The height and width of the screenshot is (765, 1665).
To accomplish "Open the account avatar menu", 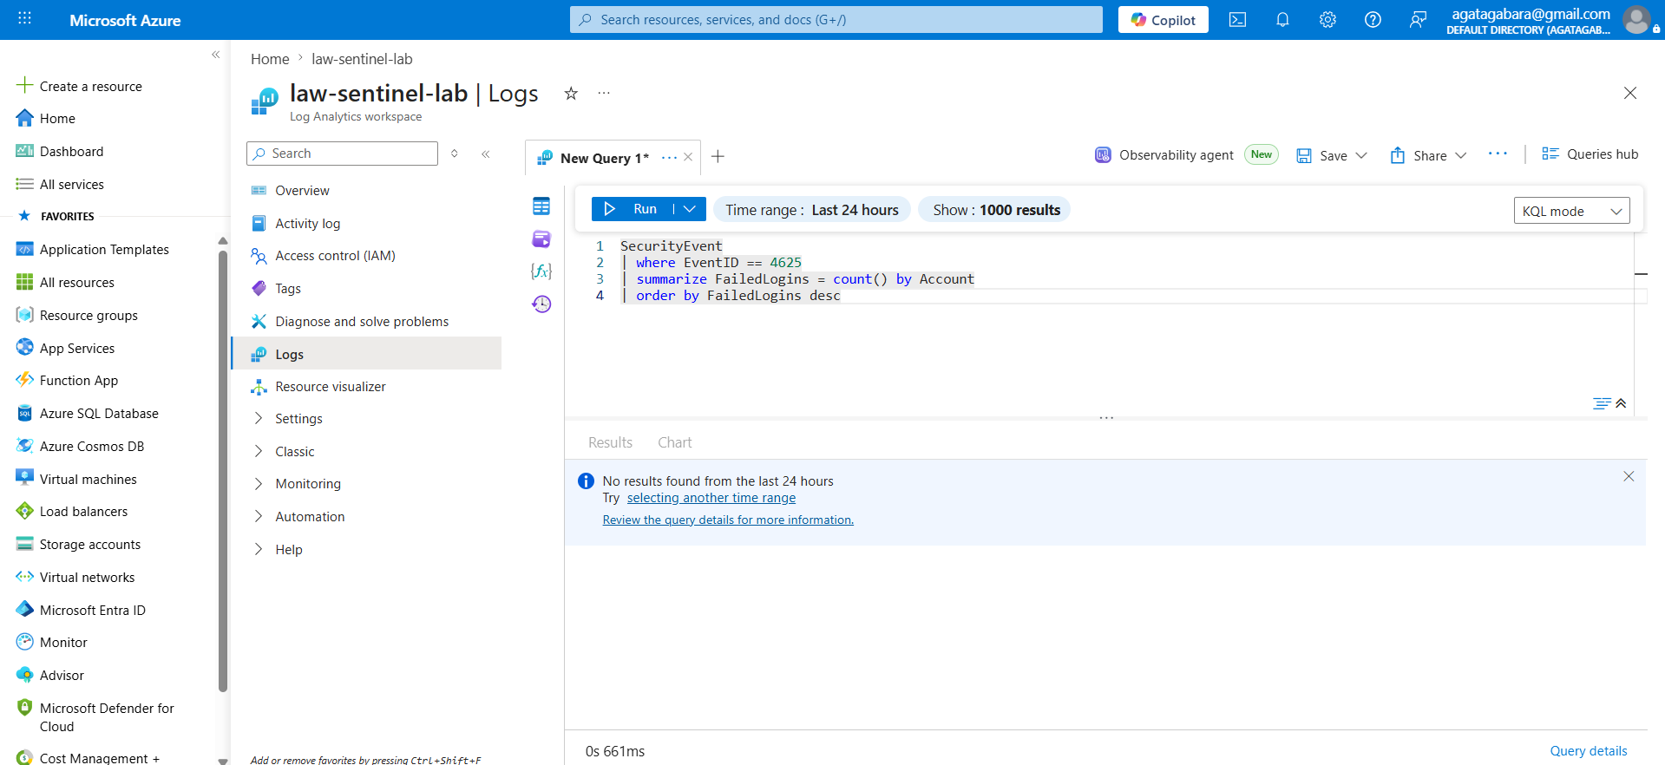I will [x=1636, y=20].
